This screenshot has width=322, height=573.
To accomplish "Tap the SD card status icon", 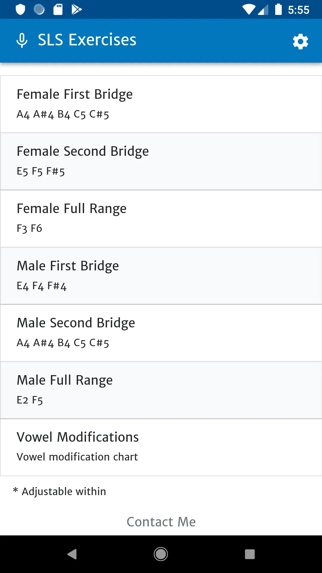I will pyautogui.click(x=58, y=10).
